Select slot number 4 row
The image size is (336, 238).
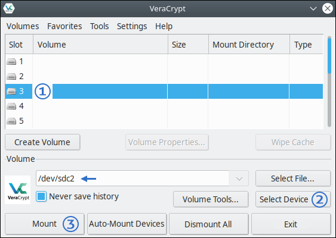[x=164, y=106]
